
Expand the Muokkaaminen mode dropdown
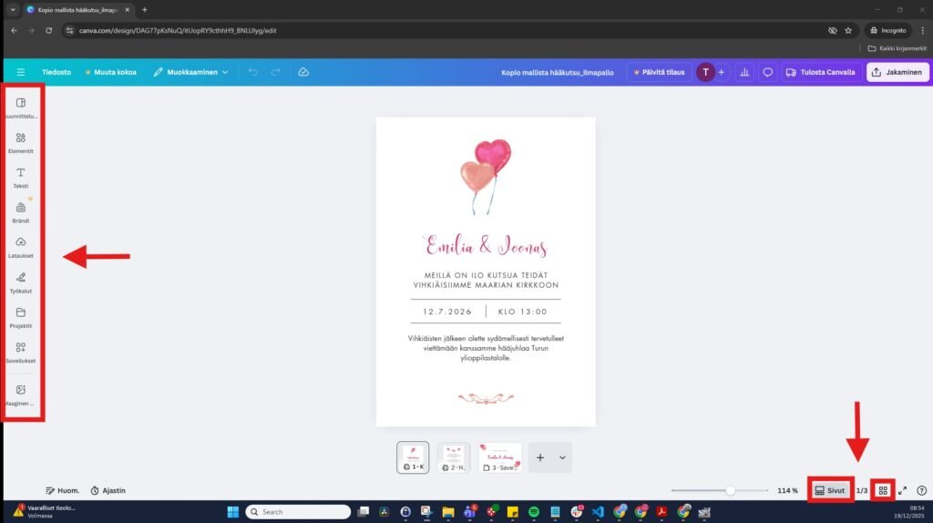(x=191, y=72)
